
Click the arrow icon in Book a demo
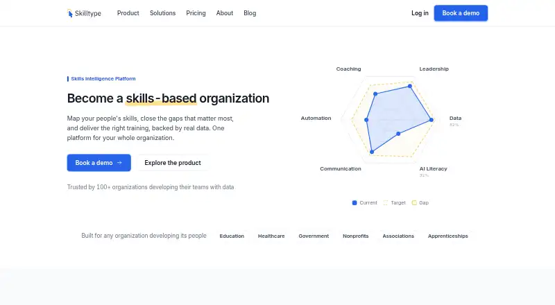click(x=119, y=163)
